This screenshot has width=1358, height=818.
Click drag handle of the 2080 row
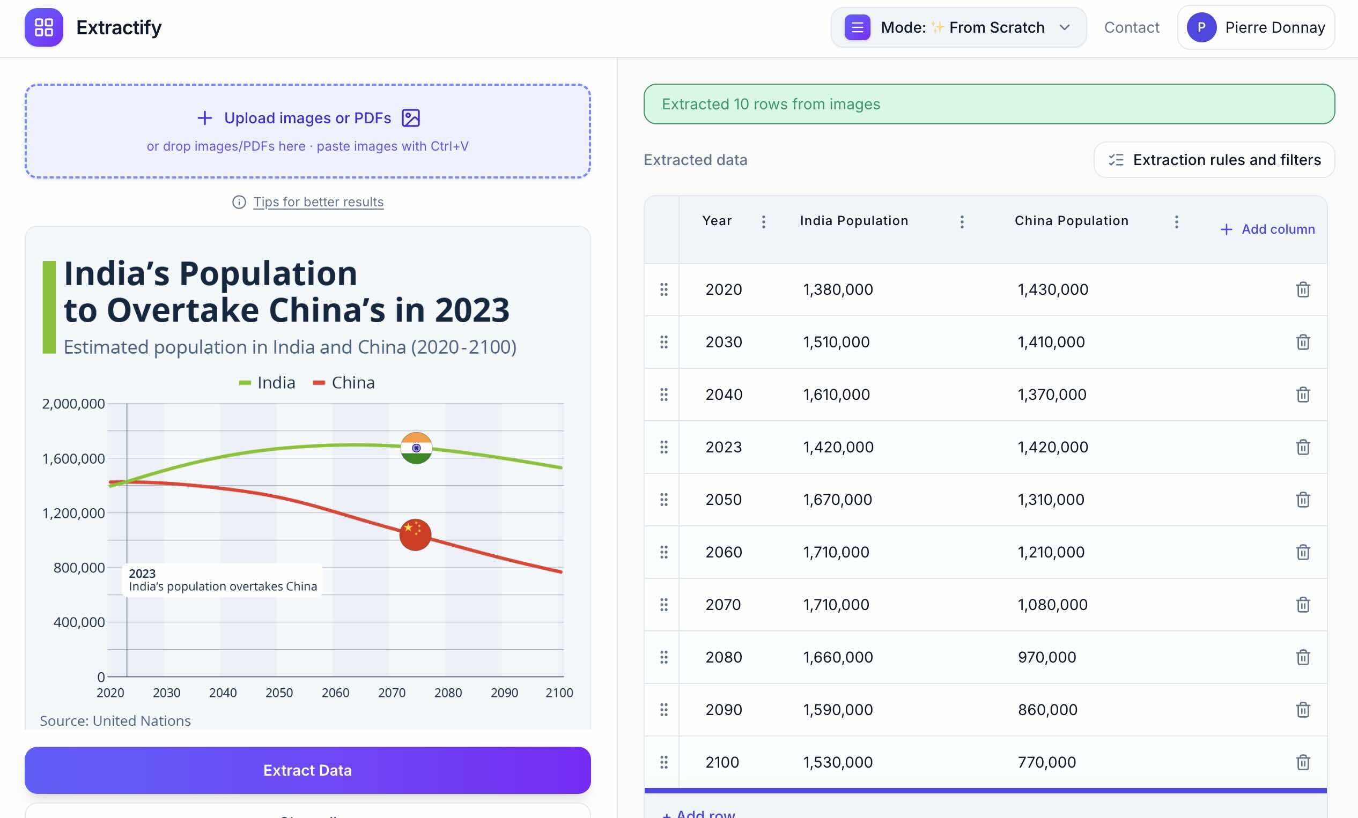click(663, 657)
